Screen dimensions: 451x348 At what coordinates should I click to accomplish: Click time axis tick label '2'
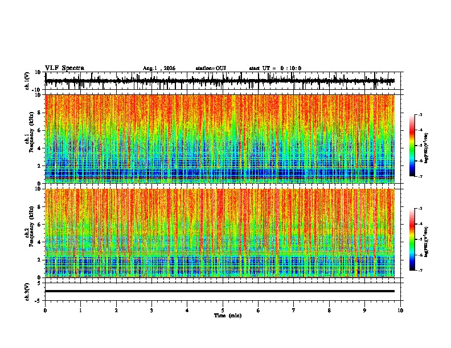click(x=116, y=310)
